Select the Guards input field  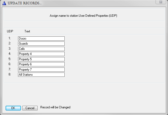click(41, 44)
